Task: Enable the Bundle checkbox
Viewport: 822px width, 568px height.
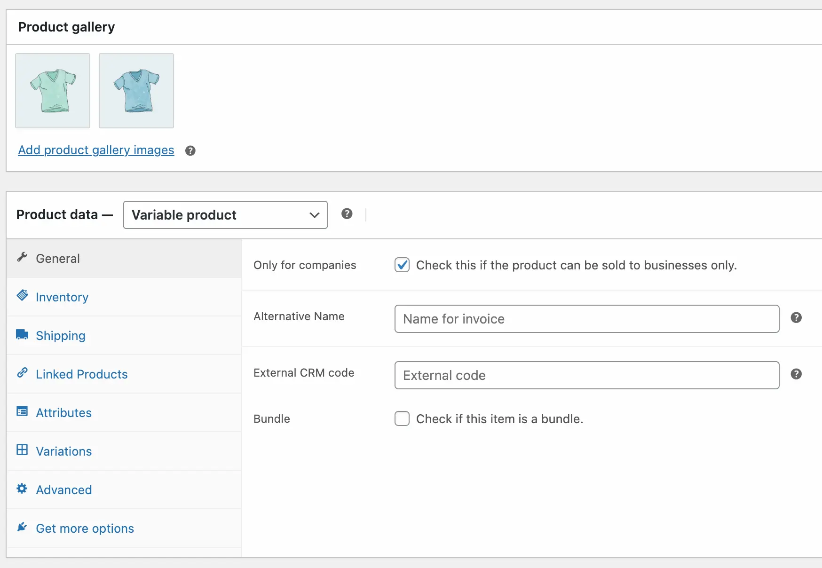Action: coord(402,418)
